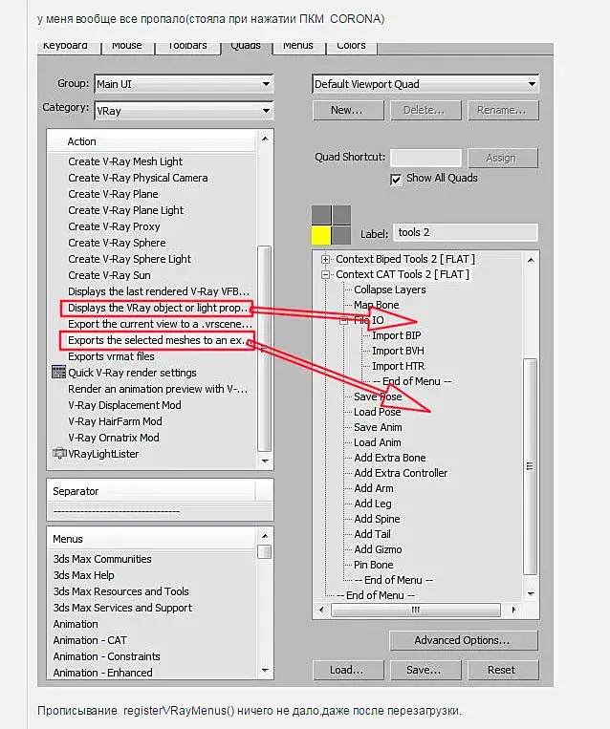610x729 pixels.
Task: Select Create V-Ray Mesh Light action
Action: pos(125,161)
